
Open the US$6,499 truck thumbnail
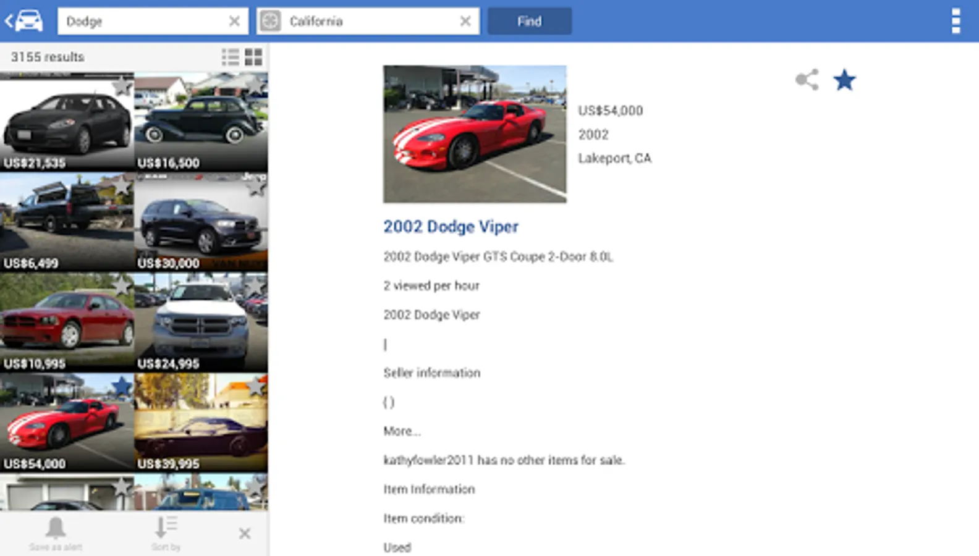tap(67, 222)
